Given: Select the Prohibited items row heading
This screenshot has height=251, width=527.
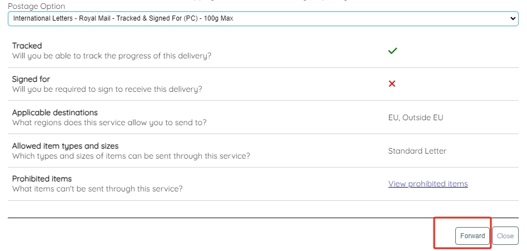Looking at the screenshot, I should pyautogui.click(x=42, y=179).
